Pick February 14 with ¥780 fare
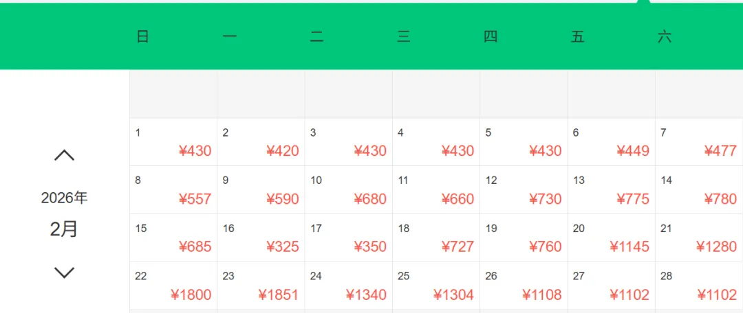 (x=698, y=190)
